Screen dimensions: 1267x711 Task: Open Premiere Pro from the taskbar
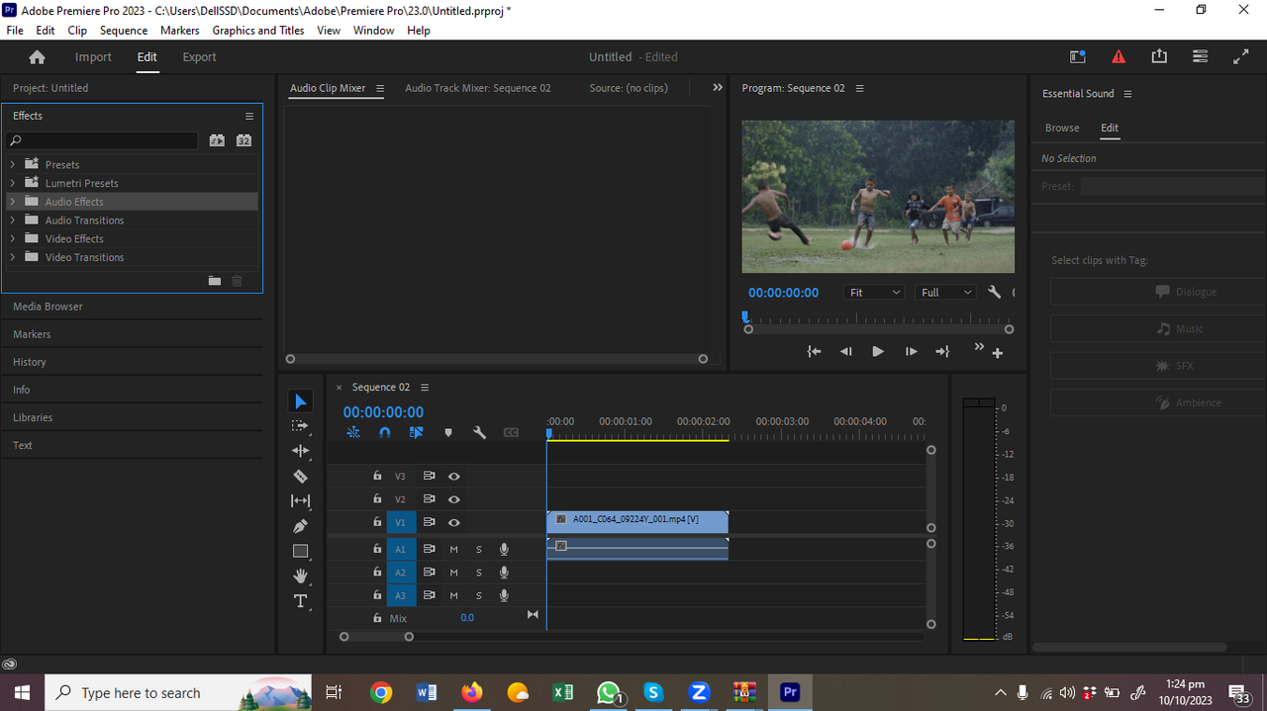[x=790, y=692]
